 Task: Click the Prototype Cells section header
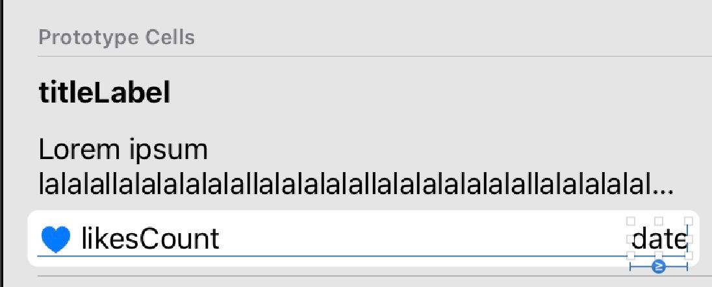[x=117, y=37]
